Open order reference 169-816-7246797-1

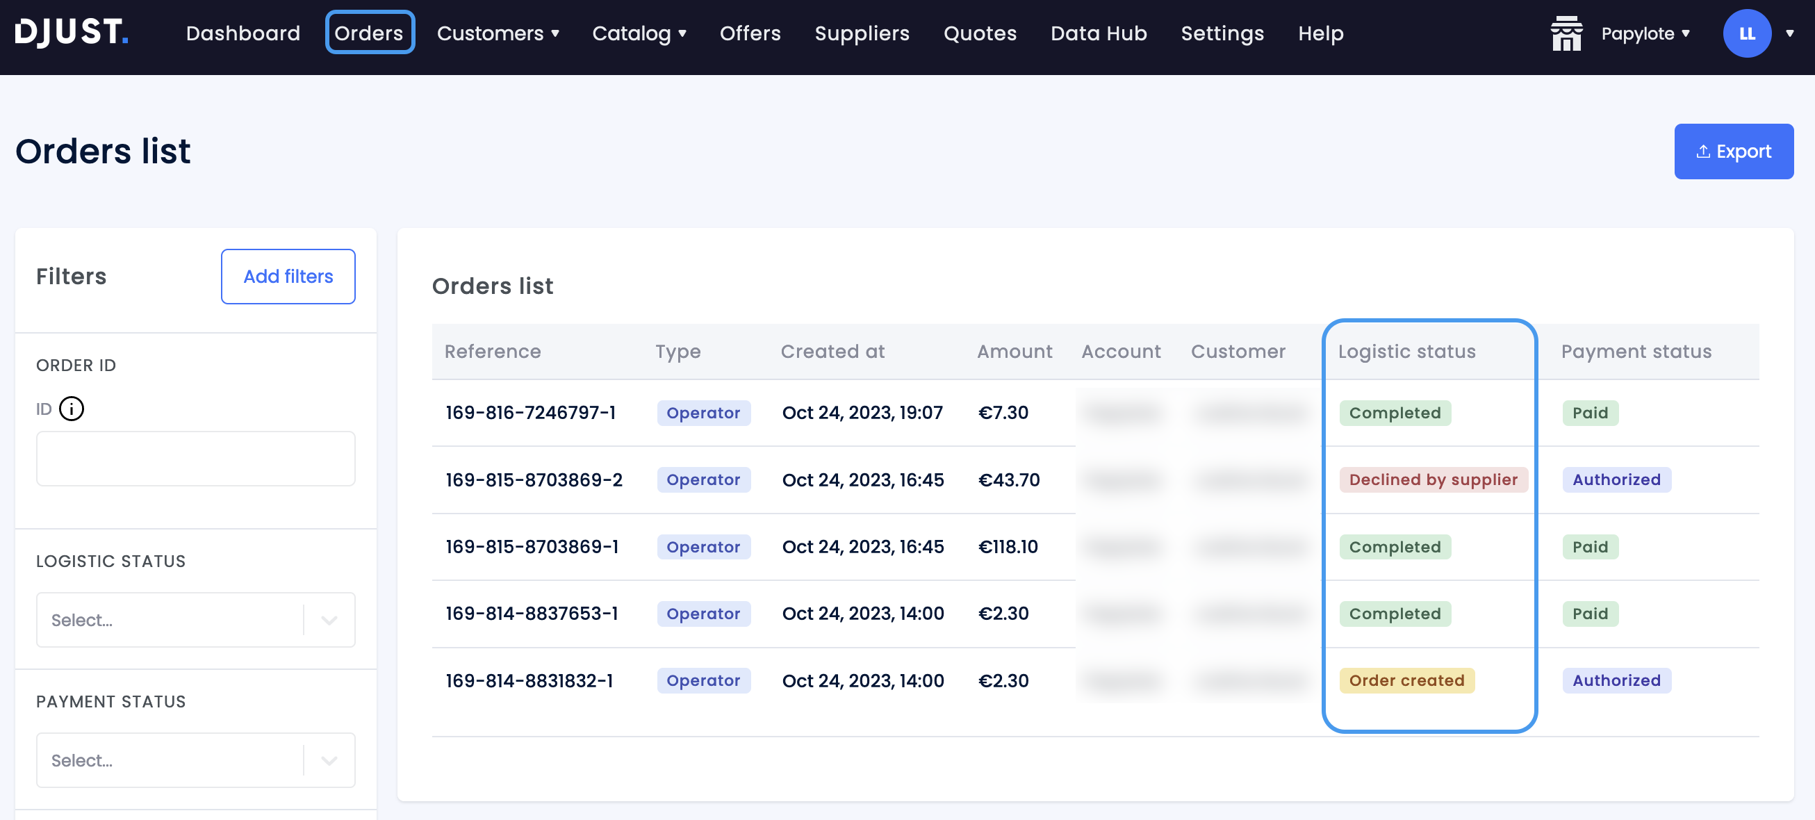tap(530, 413)
